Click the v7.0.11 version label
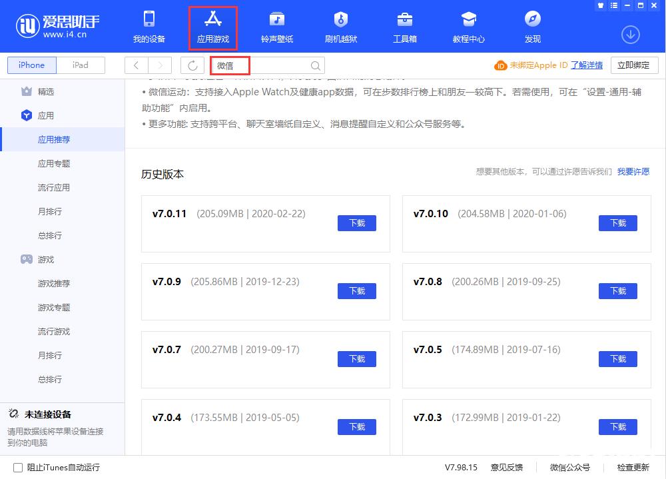 click(169, 214)
